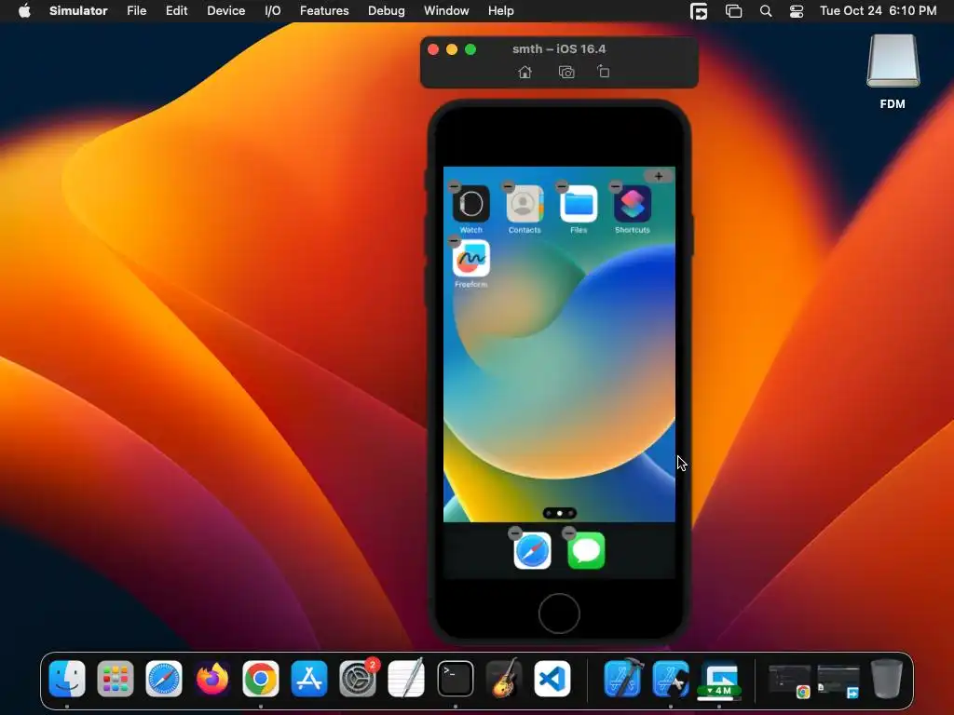Tap Safari in the iPhone dock

[x=532, y=551]
